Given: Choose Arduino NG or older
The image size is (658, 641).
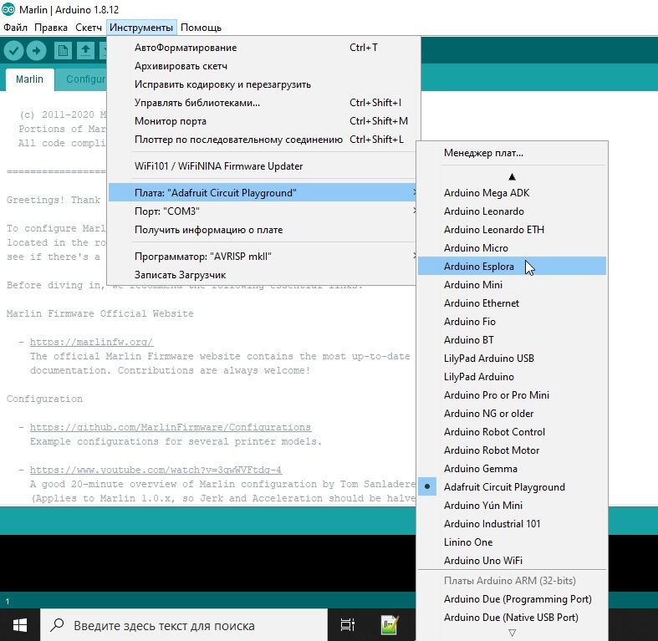Looking at the screenshot, I should 512,414.
